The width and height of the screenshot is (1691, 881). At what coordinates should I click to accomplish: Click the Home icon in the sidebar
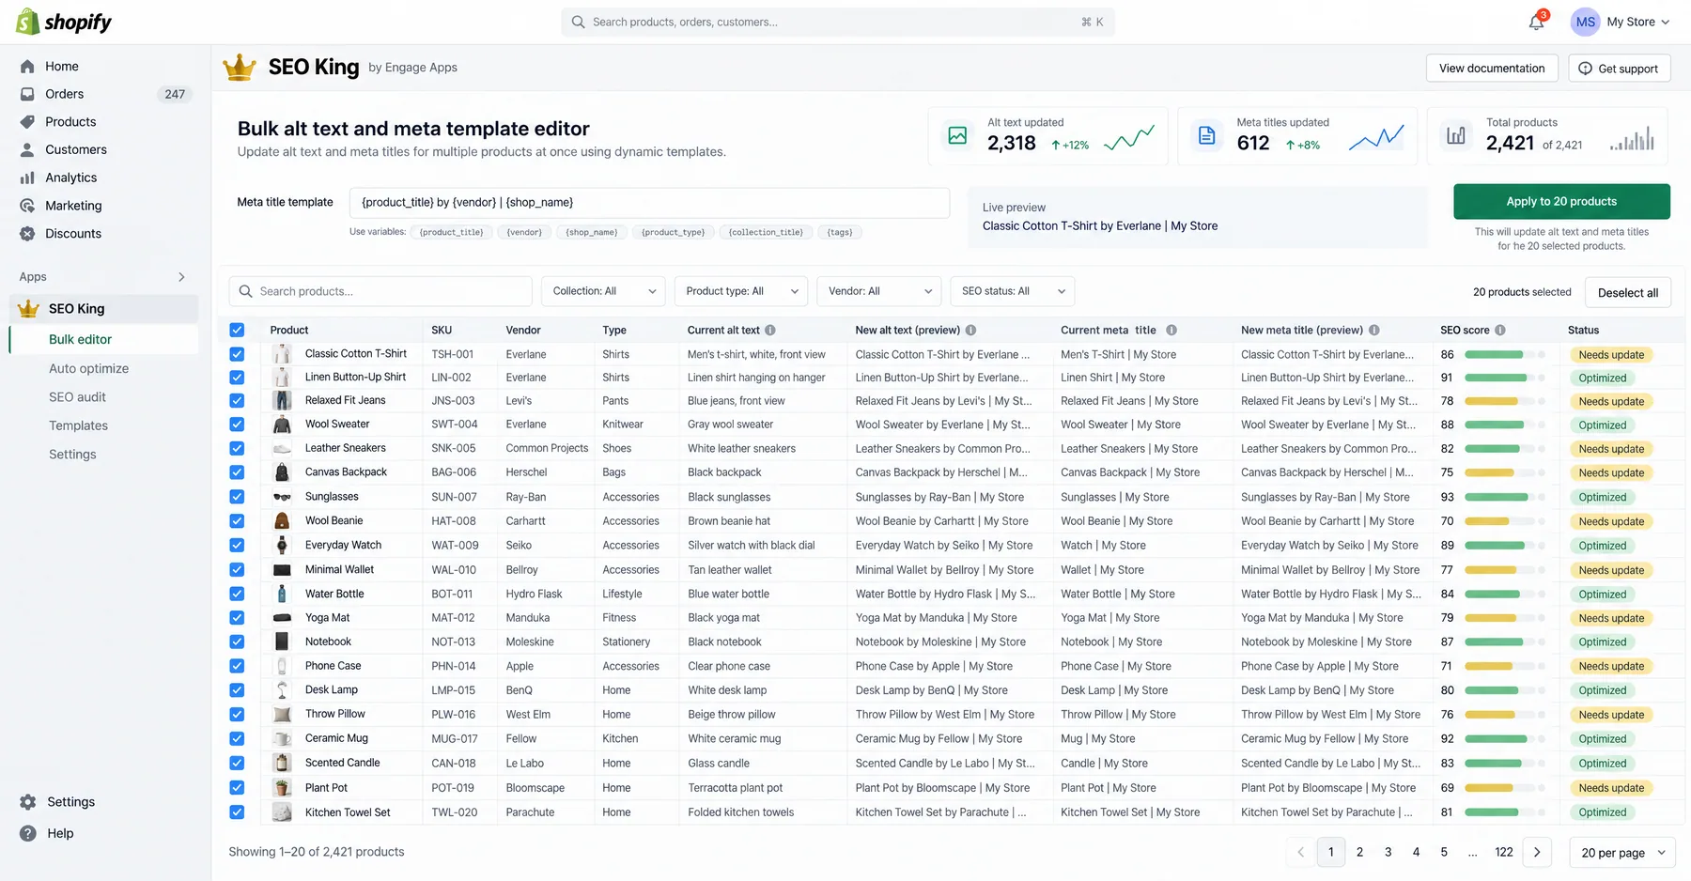tap(27, 67)
